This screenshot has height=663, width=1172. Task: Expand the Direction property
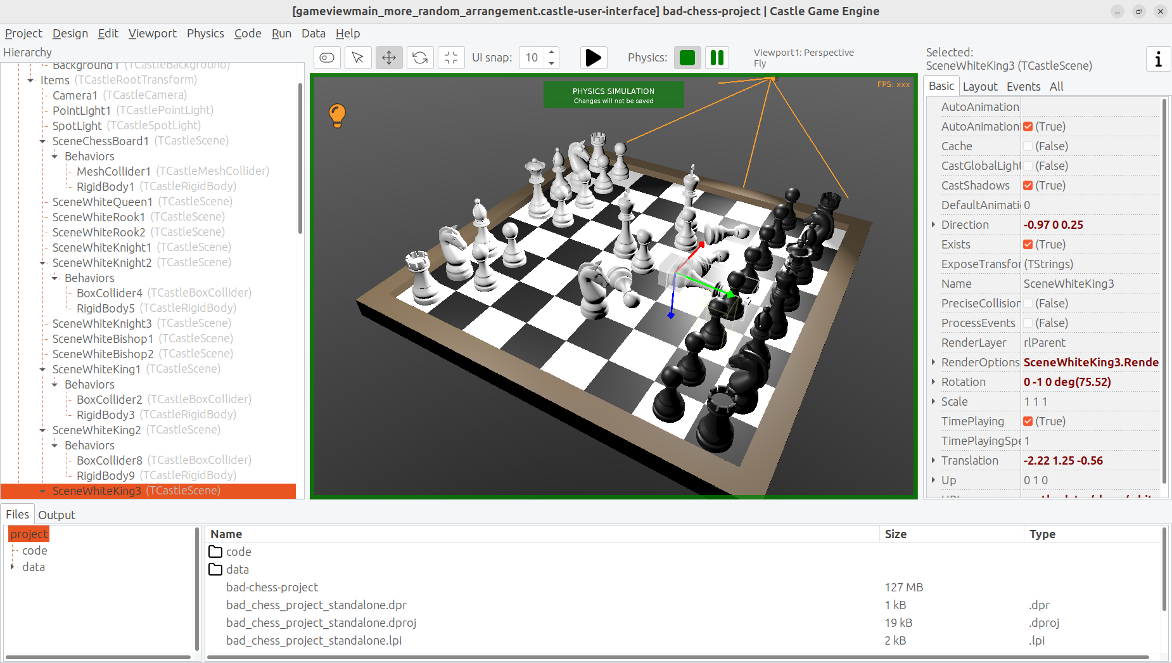point(933,225)
